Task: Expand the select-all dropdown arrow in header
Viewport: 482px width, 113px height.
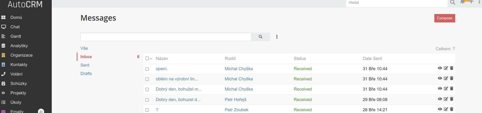Action: coord(151,59)
